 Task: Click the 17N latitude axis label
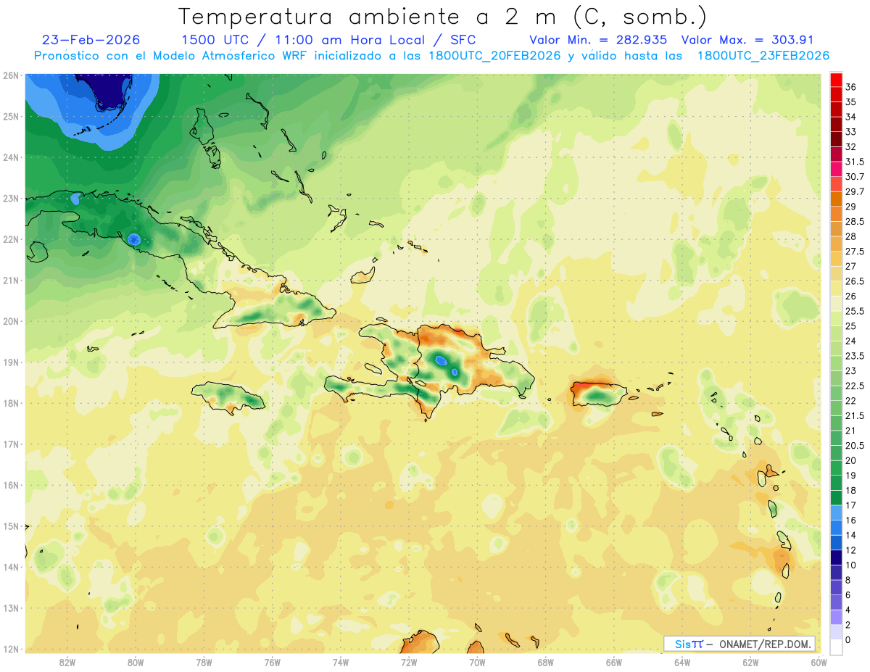11,444
